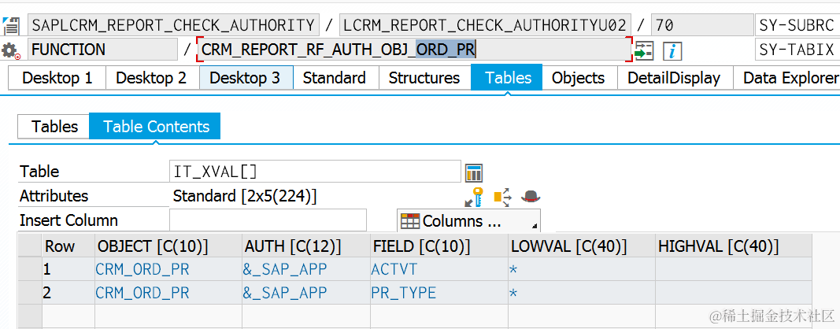Click the blue information icon
Image resolution: width=840 pixels, height=329 pixels.
(672, 51)
